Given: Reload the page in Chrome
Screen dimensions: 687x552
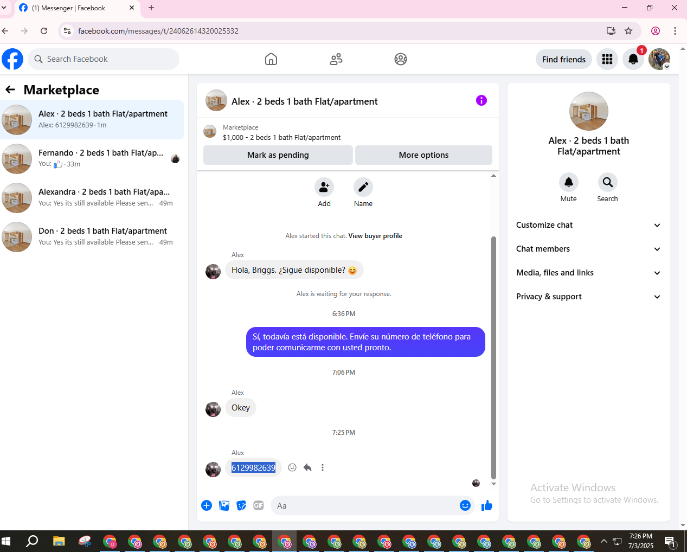Looking at the screenshot, I should pyautogui.click(x=44, y=31).
